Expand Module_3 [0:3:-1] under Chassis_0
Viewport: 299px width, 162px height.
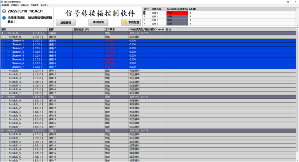point(5,78)
